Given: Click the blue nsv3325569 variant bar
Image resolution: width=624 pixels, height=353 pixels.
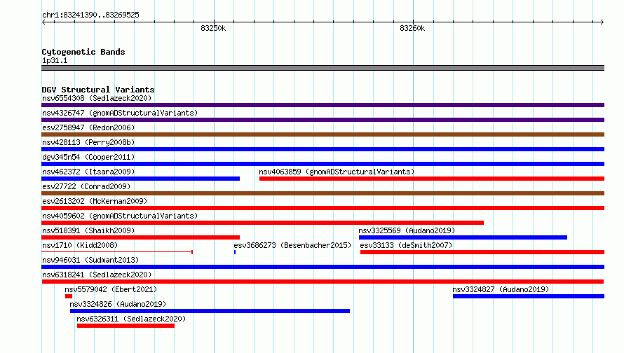Looking at the screenshot, I should 463,237.
